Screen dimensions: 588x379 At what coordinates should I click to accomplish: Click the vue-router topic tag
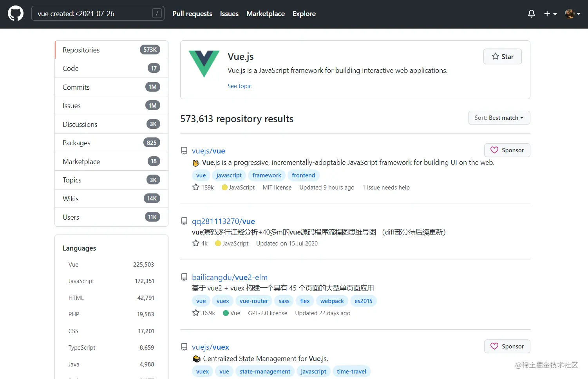pos(254,301)
